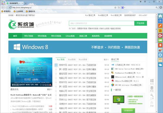
Task: Open 系统教程 in green nav bar
Action: (108, 36)
